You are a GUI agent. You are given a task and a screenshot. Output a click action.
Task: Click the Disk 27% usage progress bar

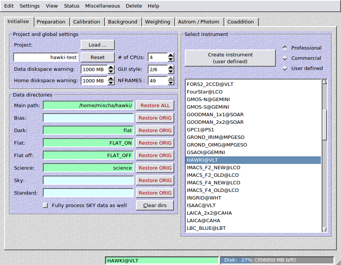click(277, 260)
